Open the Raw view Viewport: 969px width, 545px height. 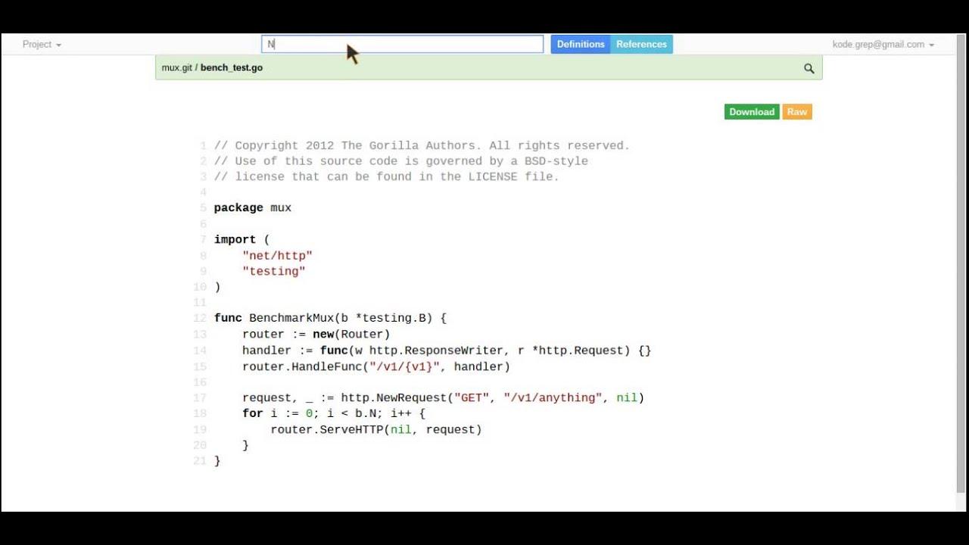(796, 111)
